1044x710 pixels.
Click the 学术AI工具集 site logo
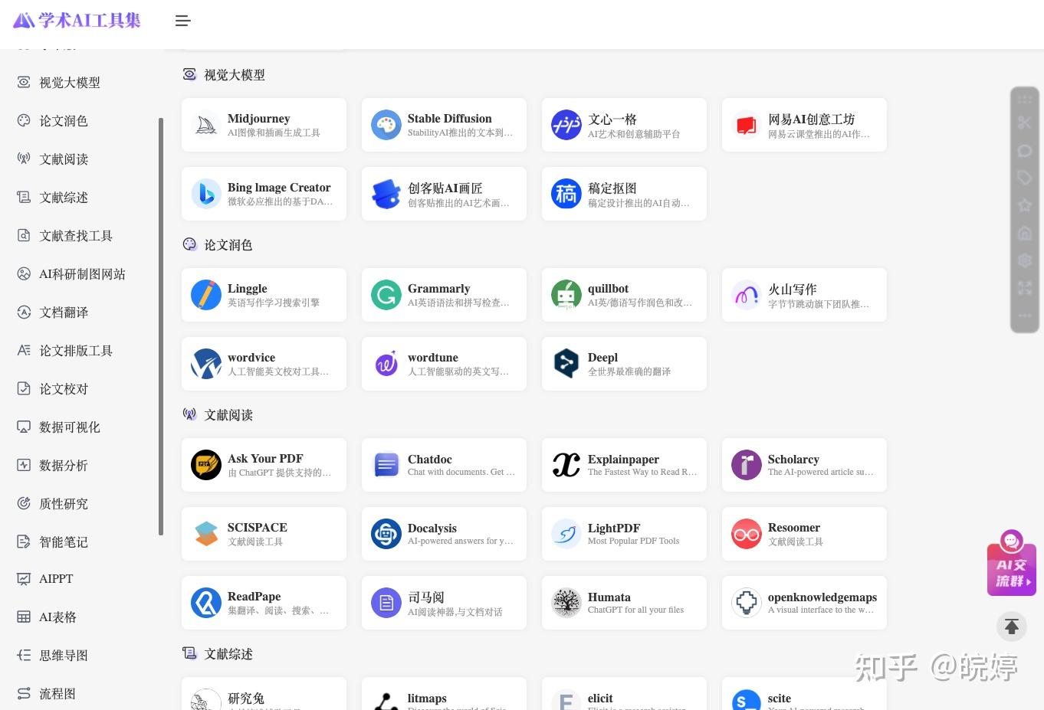77,20
